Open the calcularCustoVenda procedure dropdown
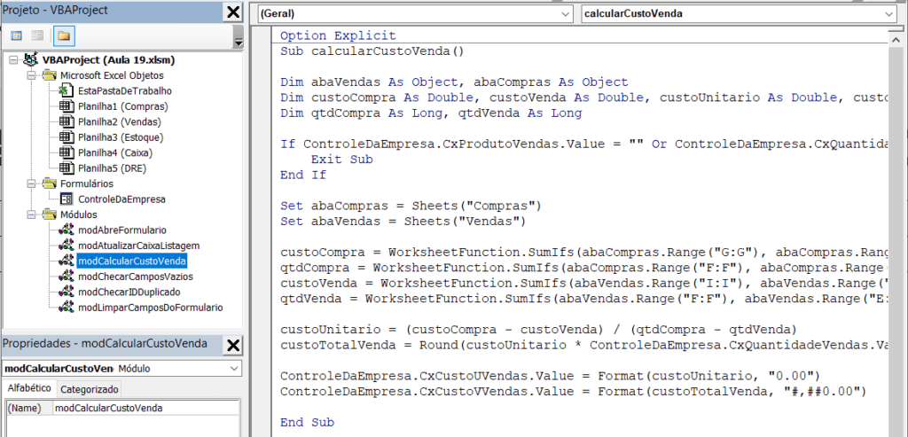 coord(888,14)
